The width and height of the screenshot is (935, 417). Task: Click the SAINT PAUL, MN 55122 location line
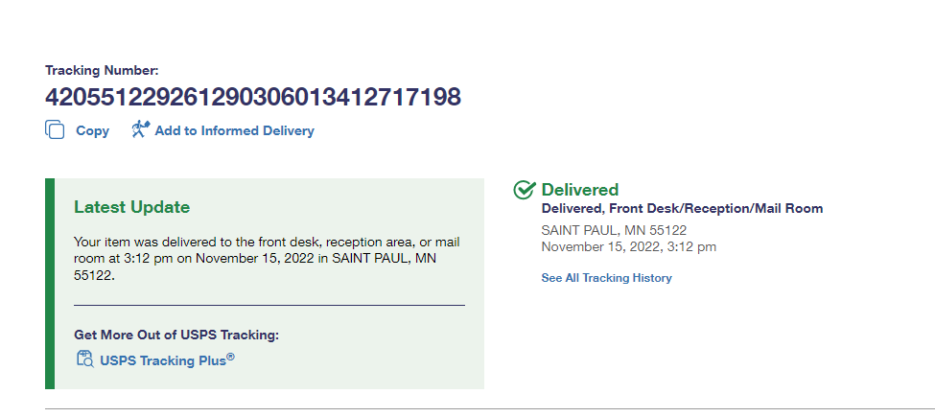pos(614,230)
